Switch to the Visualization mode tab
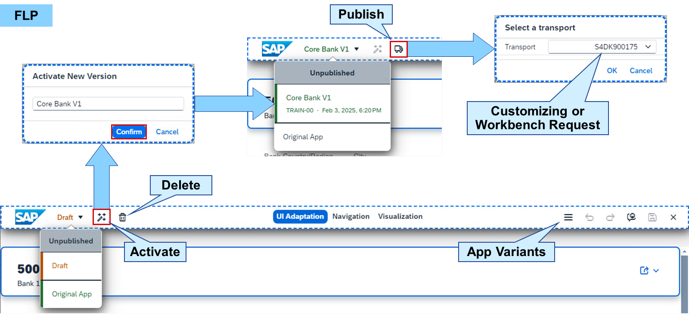This screenshot has height=318, width=689. click(400, 216)
